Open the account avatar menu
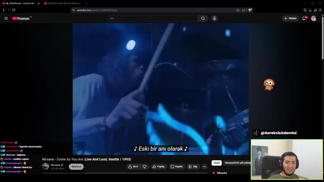Screen dimensions: 324x182 coord(314,18)
